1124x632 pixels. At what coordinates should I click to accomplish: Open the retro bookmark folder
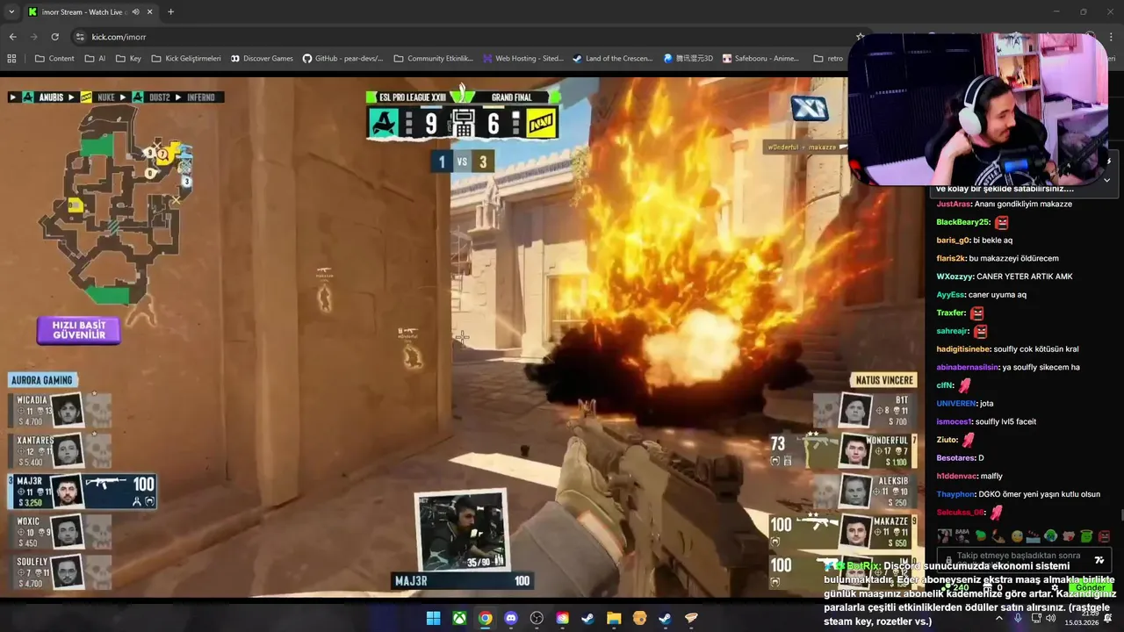click(828, 59)
